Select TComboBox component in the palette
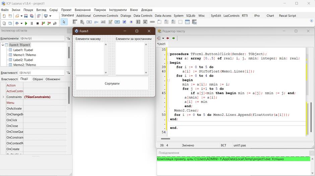 coord(145,22)
